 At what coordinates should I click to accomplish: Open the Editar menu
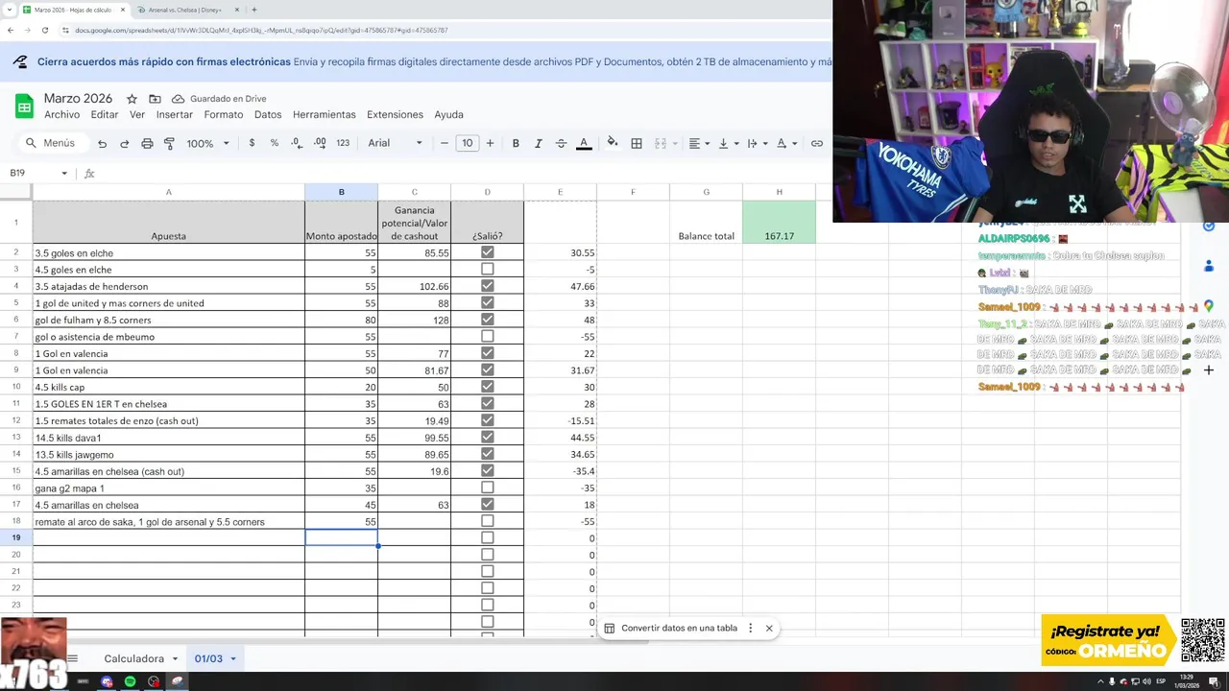coord(105,114)
